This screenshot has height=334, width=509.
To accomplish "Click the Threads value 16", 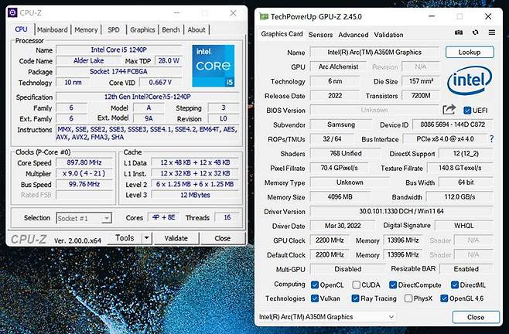I will (227, 217).
